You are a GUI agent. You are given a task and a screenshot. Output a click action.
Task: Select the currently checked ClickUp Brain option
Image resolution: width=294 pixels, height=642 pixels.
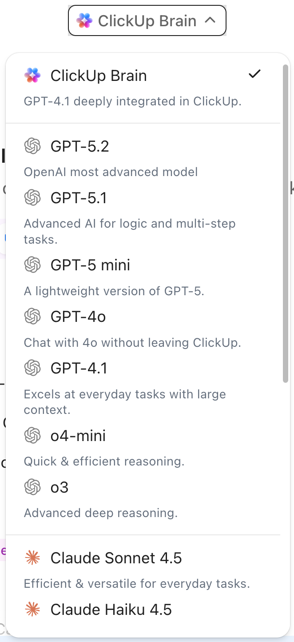(99, 76)
